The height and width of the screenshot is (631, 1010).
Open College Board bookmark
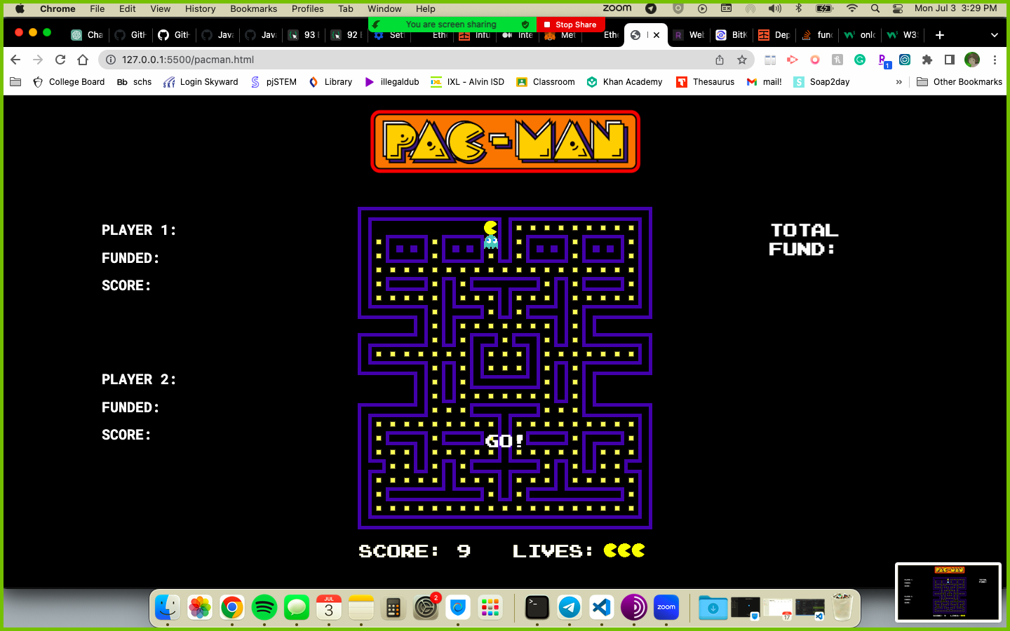click(x=69, y=82)
